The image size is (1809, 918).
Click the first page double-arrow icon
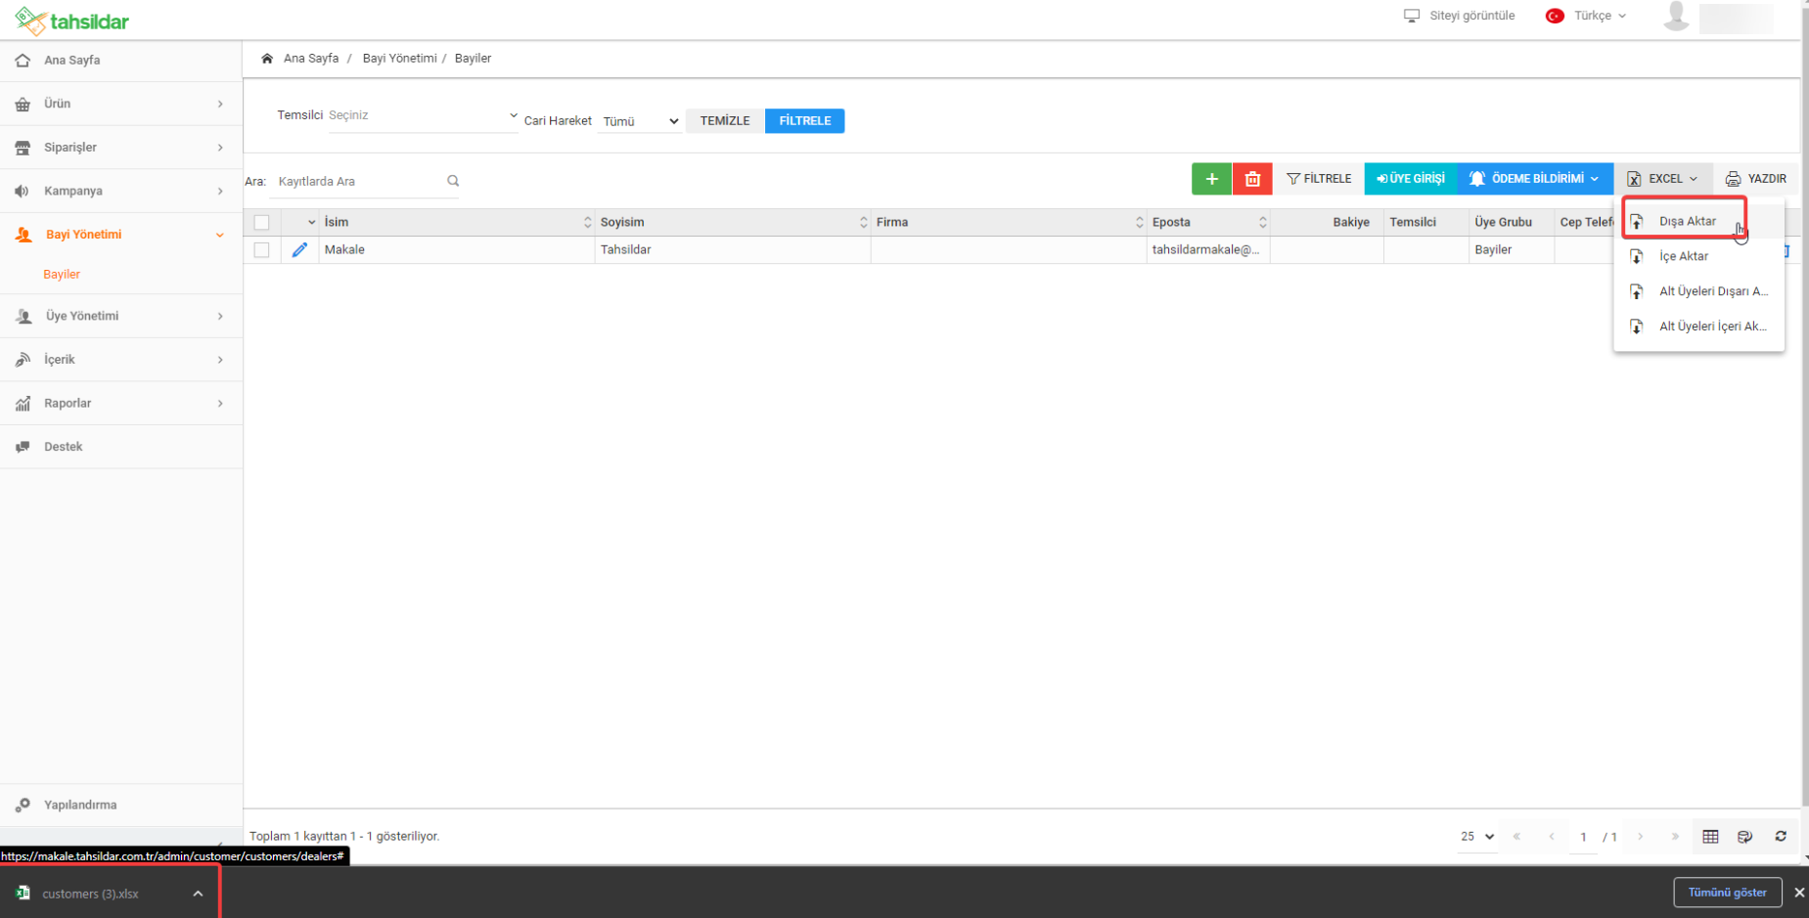click(1516, 837)
